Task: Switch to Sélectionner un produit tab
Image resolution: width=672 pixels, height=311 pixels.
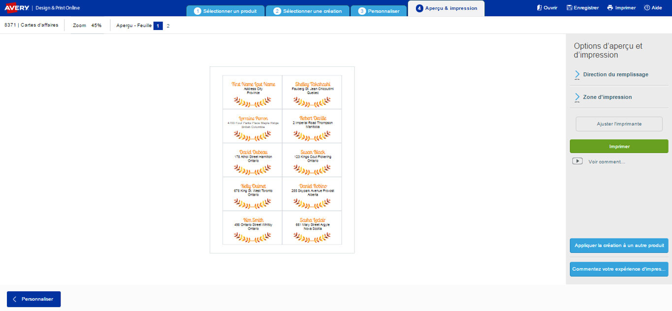Action: coord(225,11)
